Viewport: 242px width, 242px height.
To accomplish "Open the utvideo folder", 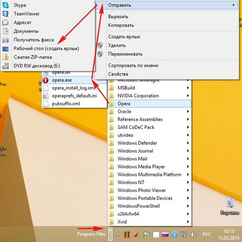I will point(149,135).
